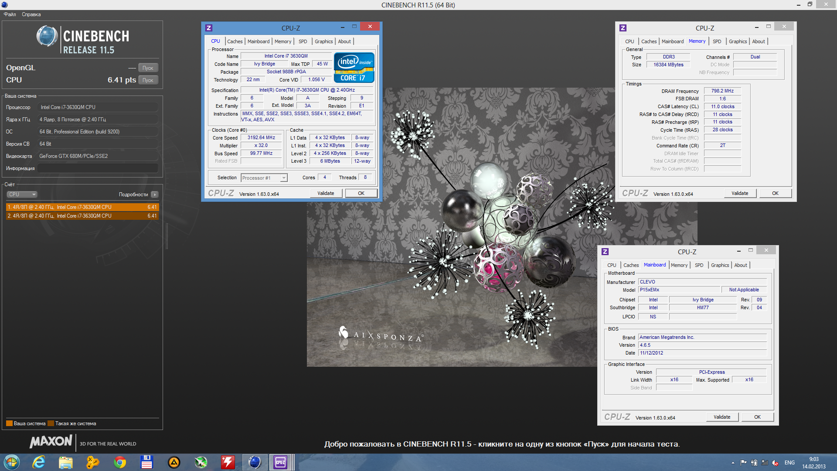Click OK in mainboard CPU-Z window

tap(758, 417)
